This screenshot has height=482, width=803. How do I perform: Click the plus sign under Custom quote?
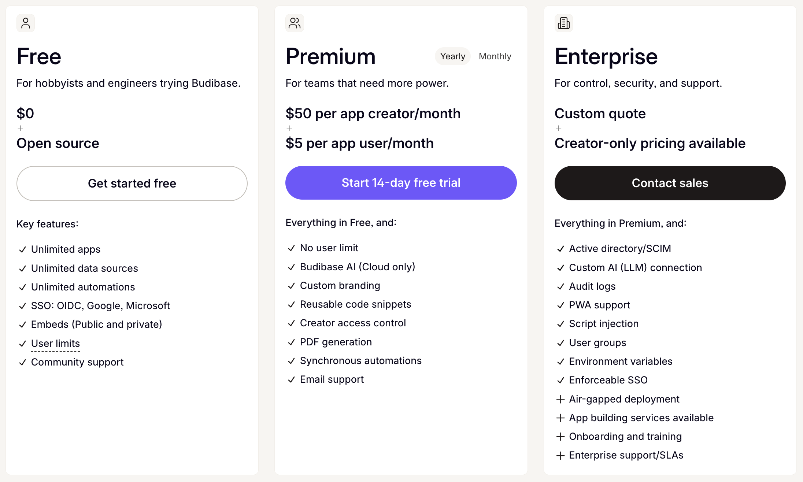558,128
